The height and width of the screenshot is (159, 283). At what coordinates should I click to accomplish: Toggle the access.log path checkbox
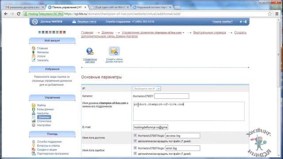pyautogui.click(x=135, y=135)
